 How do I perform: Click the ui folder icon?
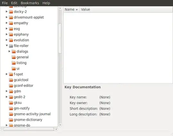click(x=13, y=69)
